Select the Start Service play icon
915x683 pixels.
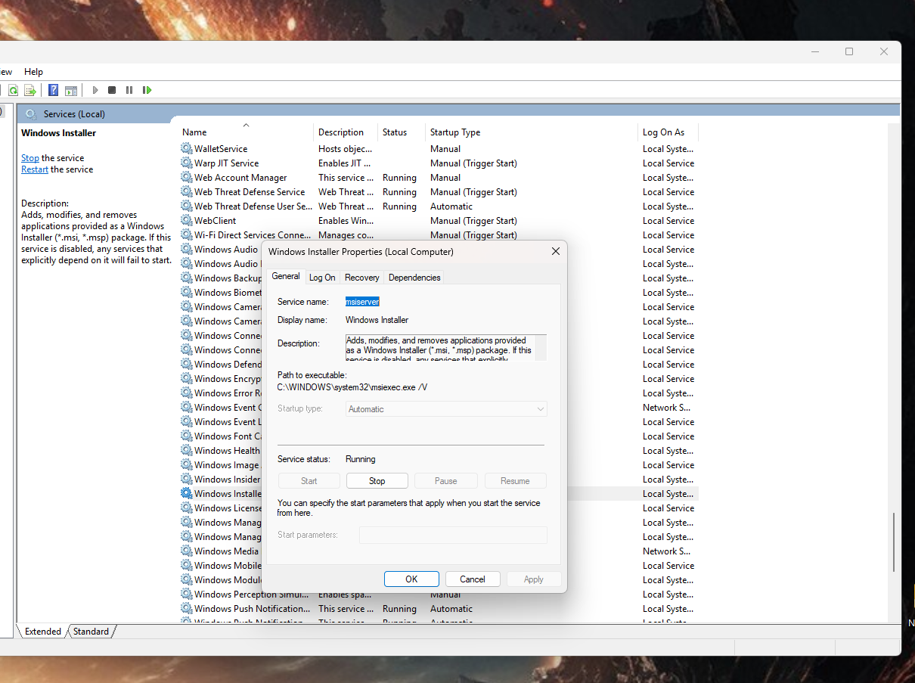(95, 89)
